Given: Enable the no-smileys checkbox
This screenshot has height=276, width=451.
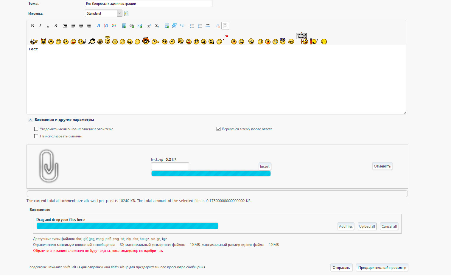Looking at the screenshot, I should coord(36,136).
